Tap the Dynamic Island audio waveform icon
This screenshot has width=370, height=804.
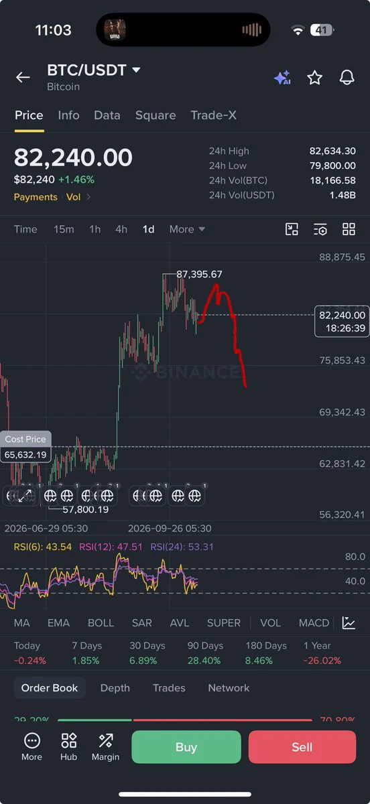point(251,29)
